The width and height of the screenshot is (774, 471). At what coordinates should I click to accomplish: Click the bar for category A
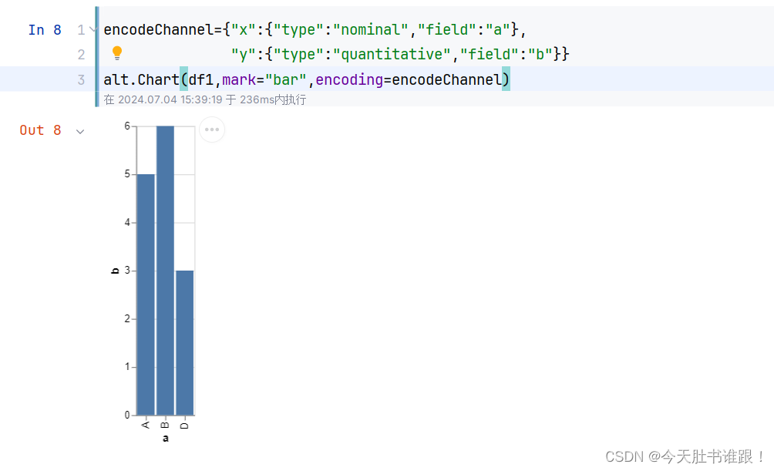(x=146, y=294)
